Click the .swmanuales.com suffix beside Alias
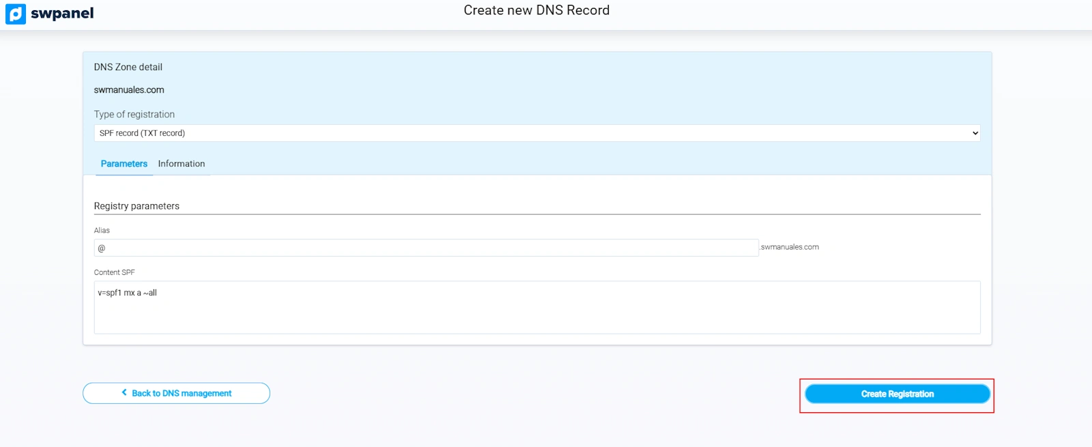Viewport: 1092px width, 447px height. point(790,247)
